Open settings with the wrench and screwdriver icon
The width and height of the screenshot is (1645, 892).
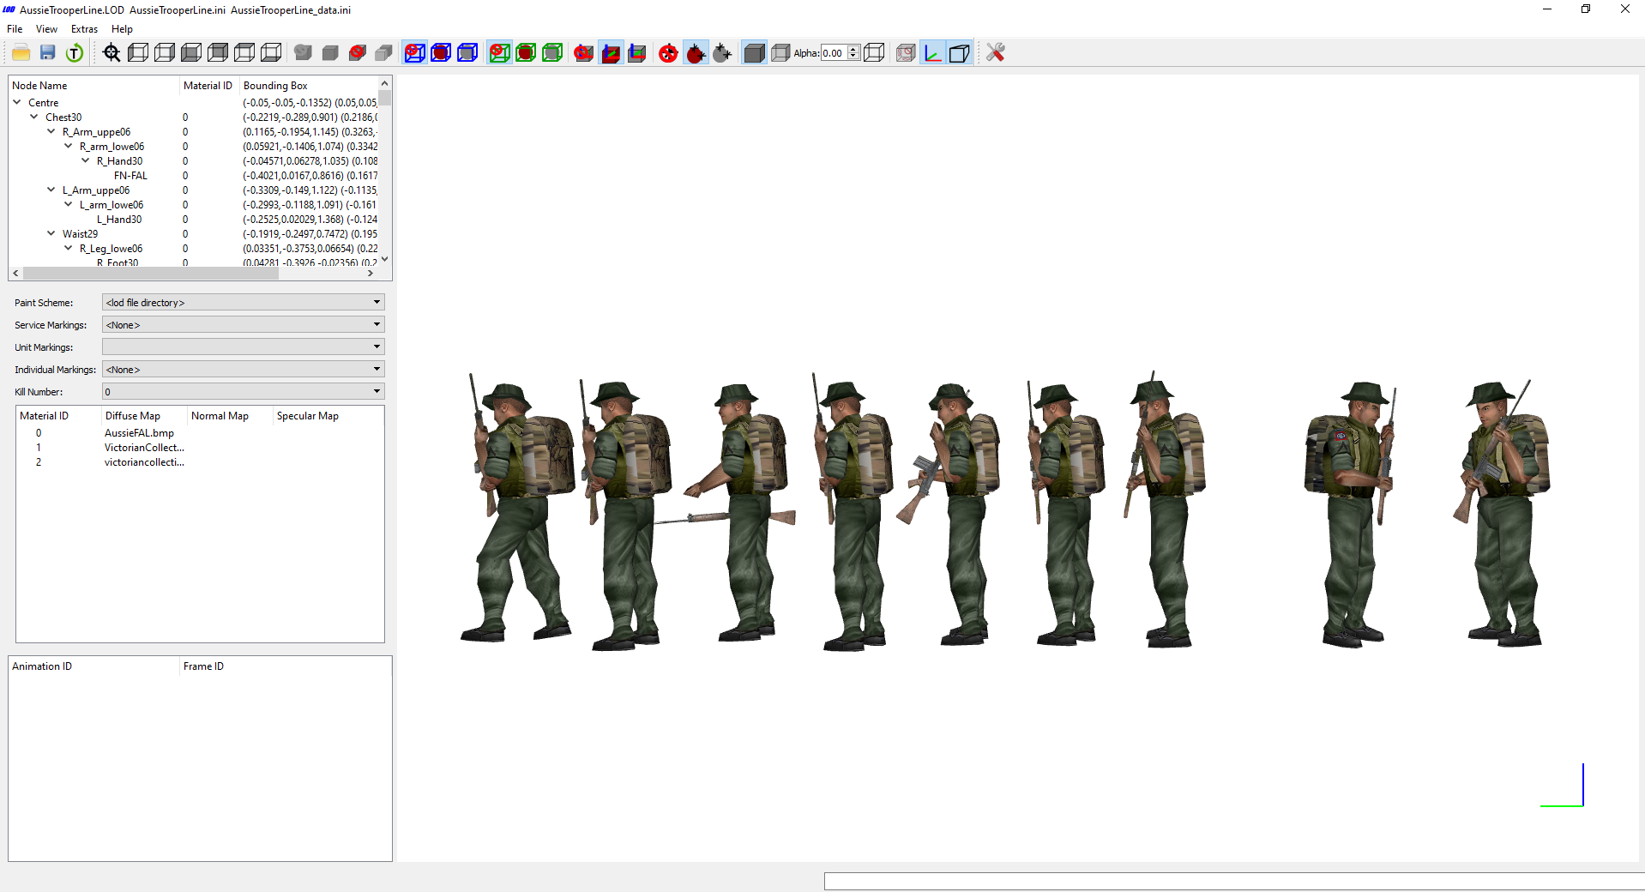(995, 53)
